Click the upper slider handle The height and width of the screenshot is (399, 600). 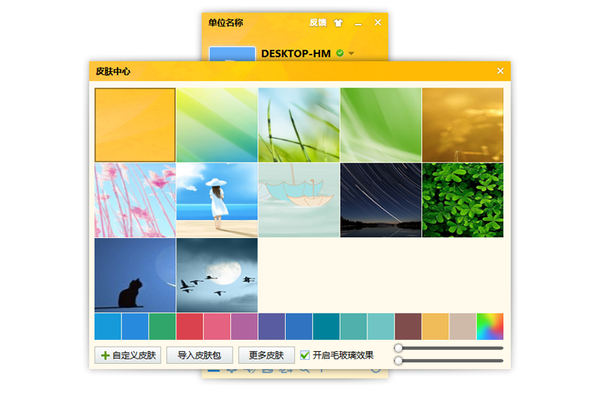click(x=399, y=348)
